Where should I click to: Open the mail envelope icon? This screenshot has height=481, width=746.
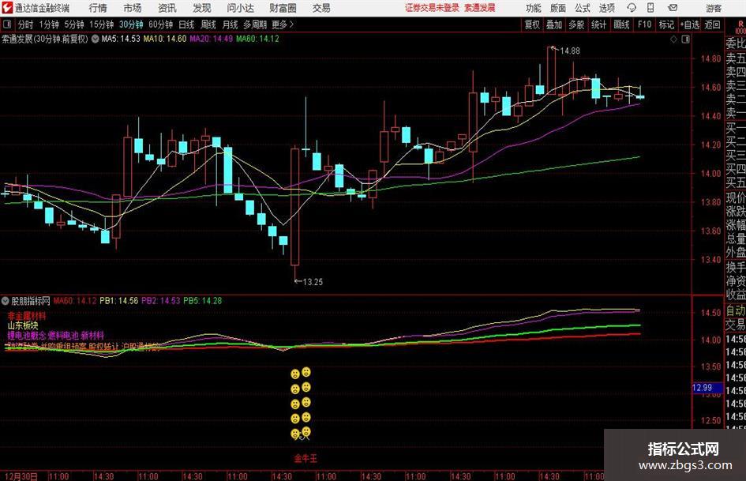coord(673,8)
